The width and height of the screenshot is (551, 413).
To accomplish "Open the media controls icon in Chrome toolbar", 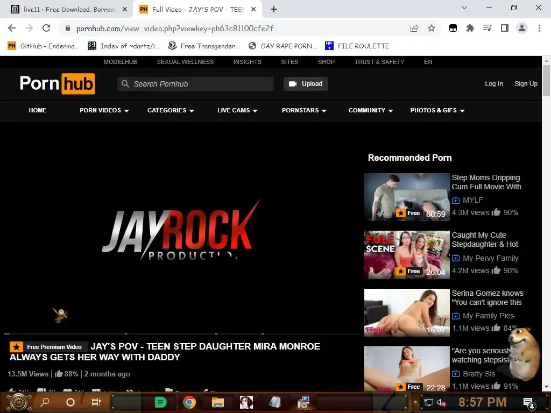I will [487, 28].
